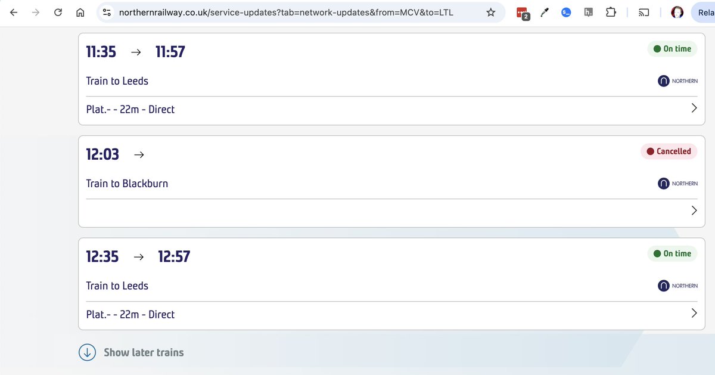The height and width of the screenshot is (375, 715).
Task: Click the Cancelled badge for 12:03 train
Action: [x=669, y=151]
